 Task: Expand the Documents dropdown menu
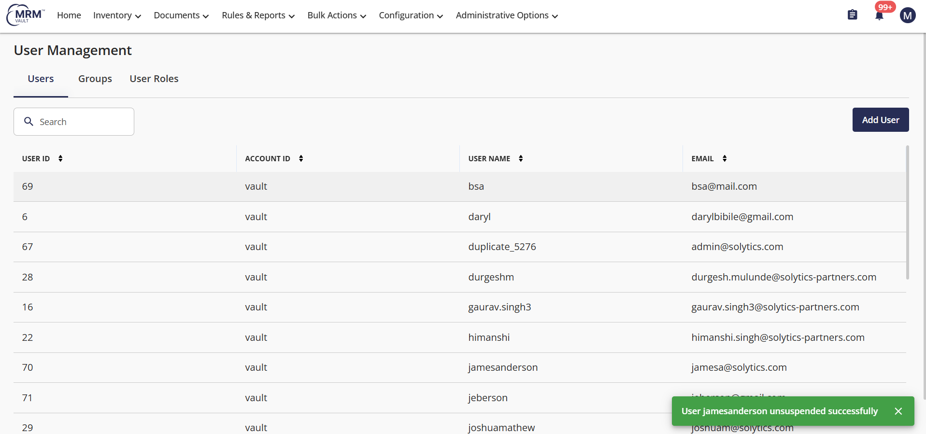[x=181, y=15]
